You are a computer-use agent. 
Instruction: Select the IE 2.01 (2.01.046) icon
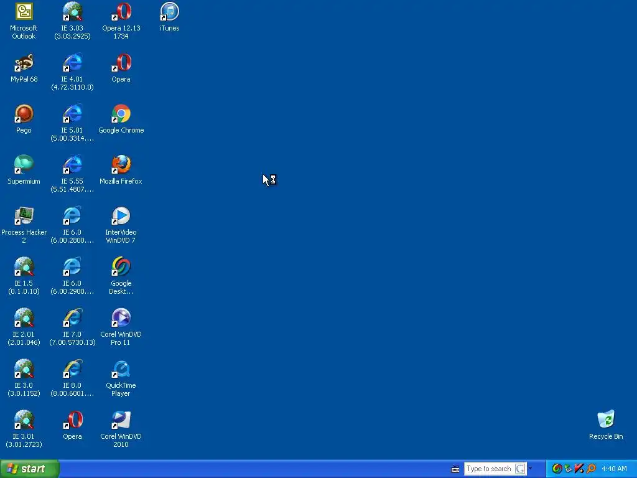[x=24, y=318]
